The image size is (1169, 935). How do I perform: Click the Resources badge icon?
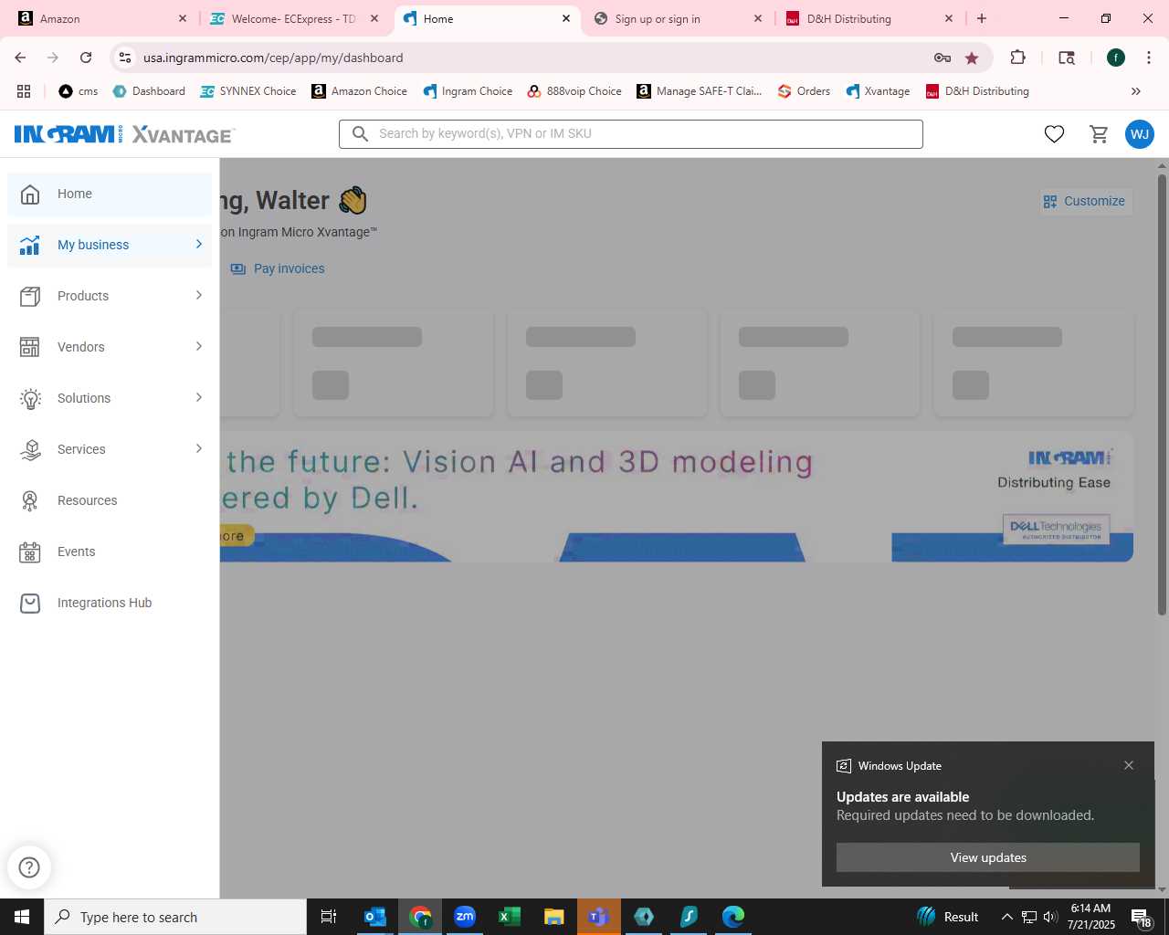(30, 500)
